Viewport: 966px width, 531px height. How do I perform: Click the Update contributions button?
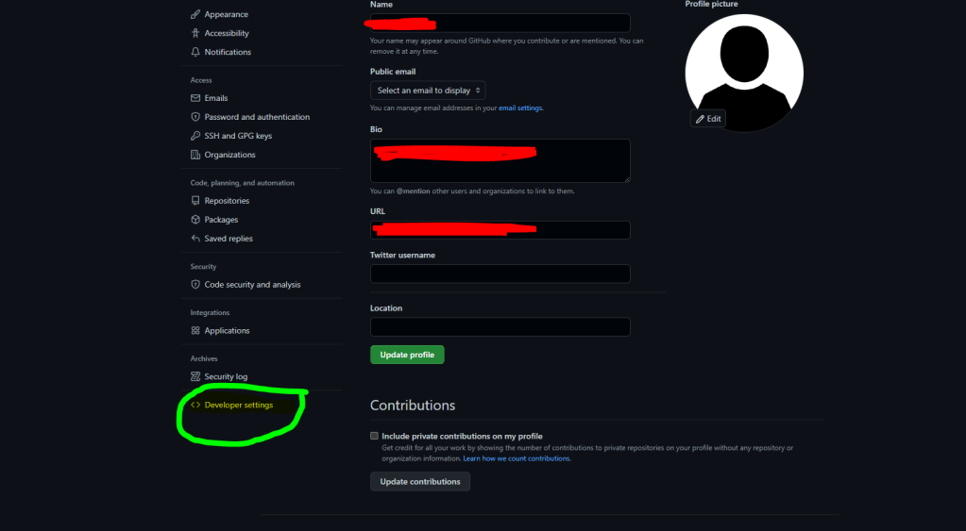point(420,481)
